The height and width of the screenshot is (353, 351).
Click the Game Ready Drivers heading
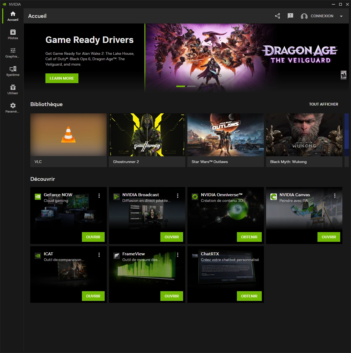click(x=90, y=40)
